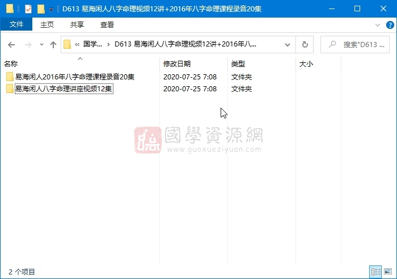Switch to large icons view layout

click(388, 272)
